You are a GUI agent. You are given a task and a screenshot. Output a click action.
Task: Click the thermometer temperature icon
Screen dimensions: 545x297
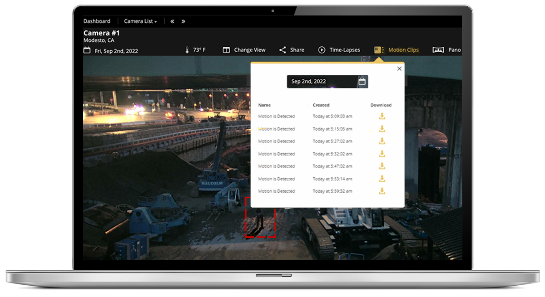[187, 50]
